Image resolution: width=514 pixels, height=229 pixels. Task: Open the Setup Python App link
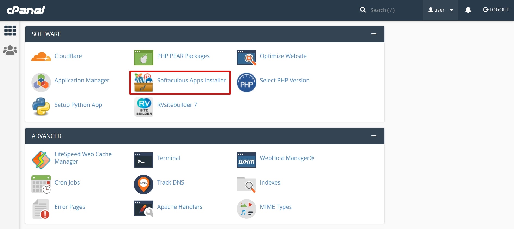tap(78, 105)
